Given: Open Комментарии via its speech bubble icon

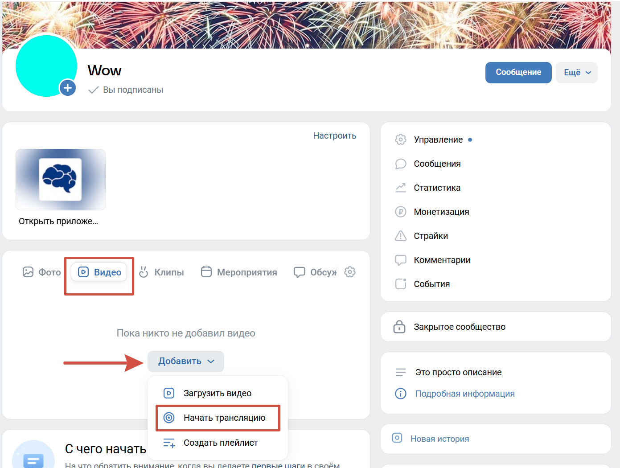Looking at the screenshot, I should 401,260.
